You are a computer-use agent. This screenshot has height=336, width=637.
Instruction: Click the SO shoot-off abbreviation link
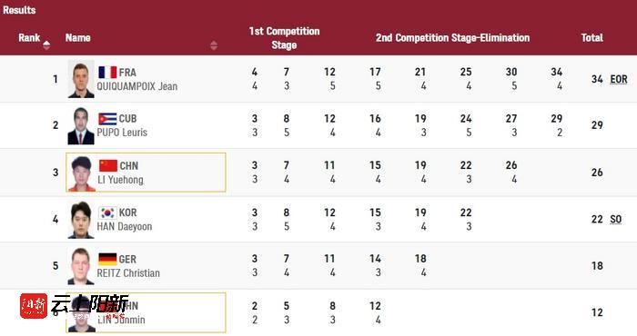click(616, 219)
